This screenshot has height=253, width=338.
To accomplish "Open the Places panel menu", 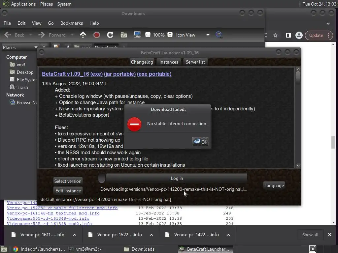I will click(46, 4).
